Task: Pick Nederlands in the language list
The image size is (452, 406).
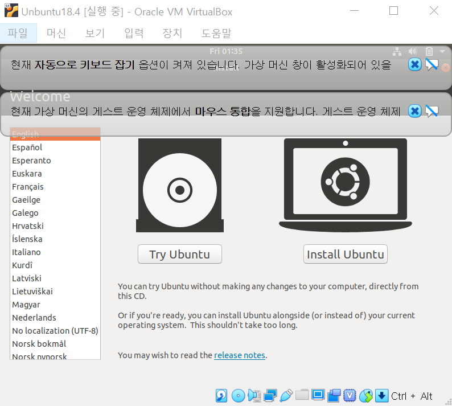Action: tap(55, 318)
